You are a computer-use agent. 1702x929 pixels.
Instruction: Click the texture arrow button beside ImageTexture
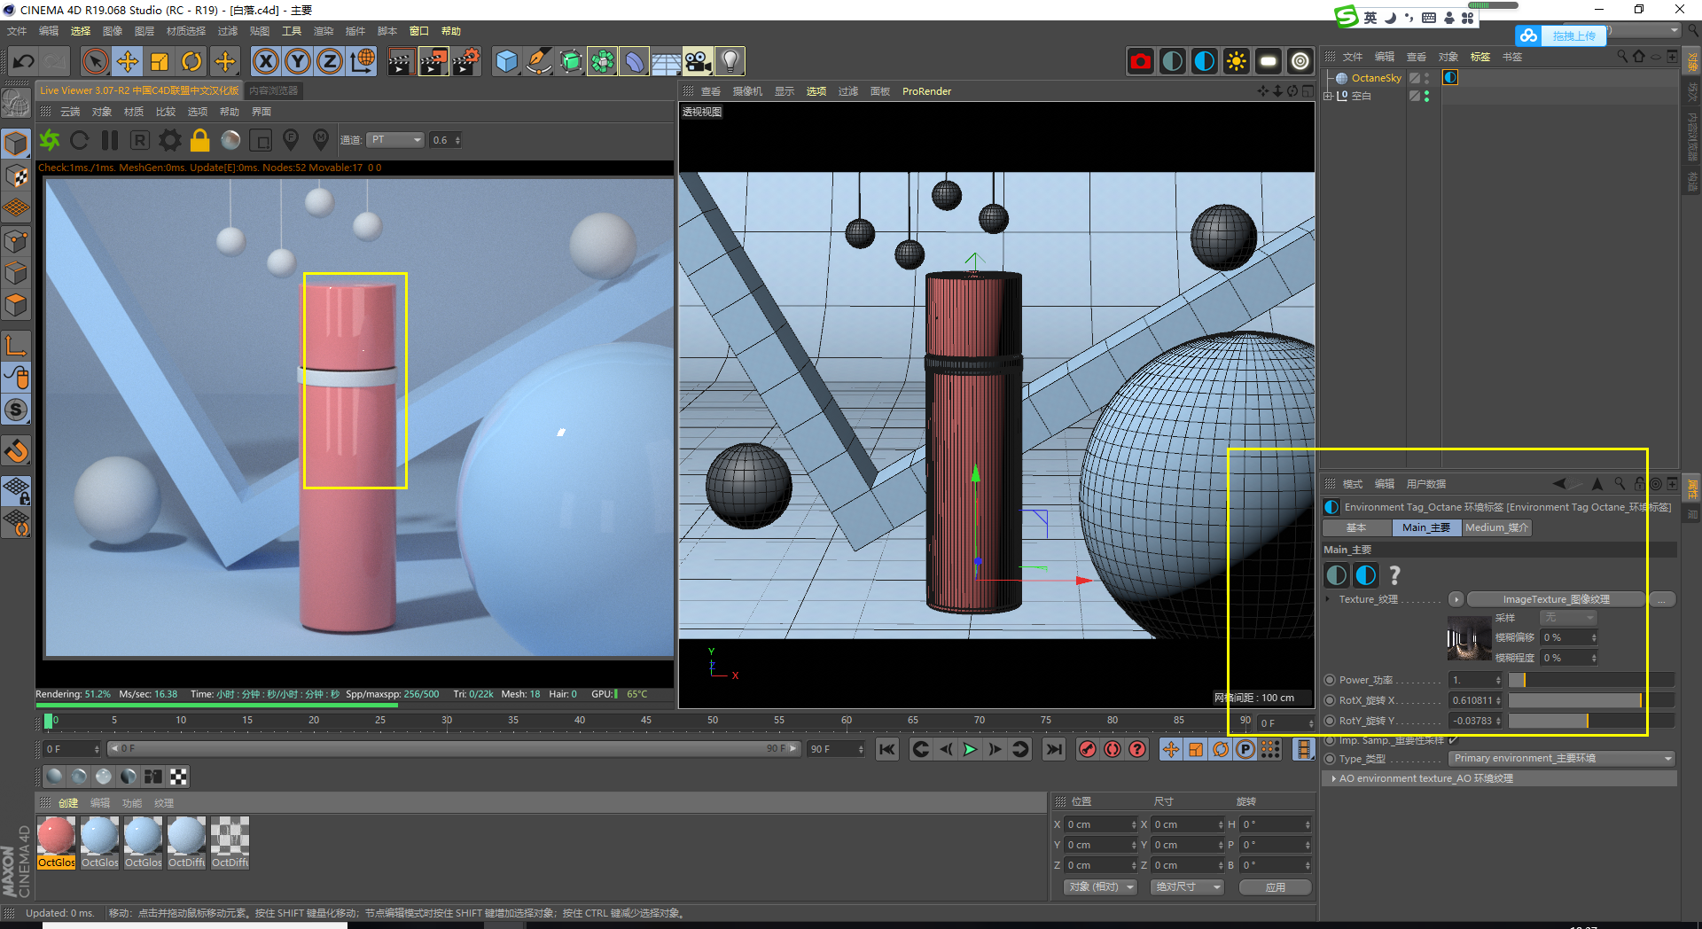coord(1456,599)
